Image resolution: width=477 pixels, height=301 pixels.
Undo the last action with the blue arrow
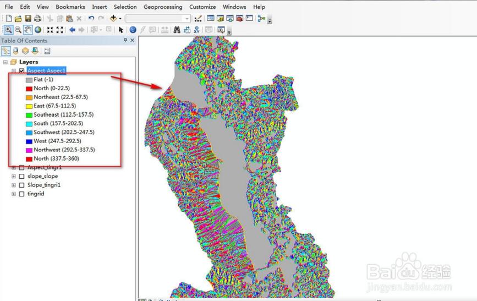click(x=91, y=19)
